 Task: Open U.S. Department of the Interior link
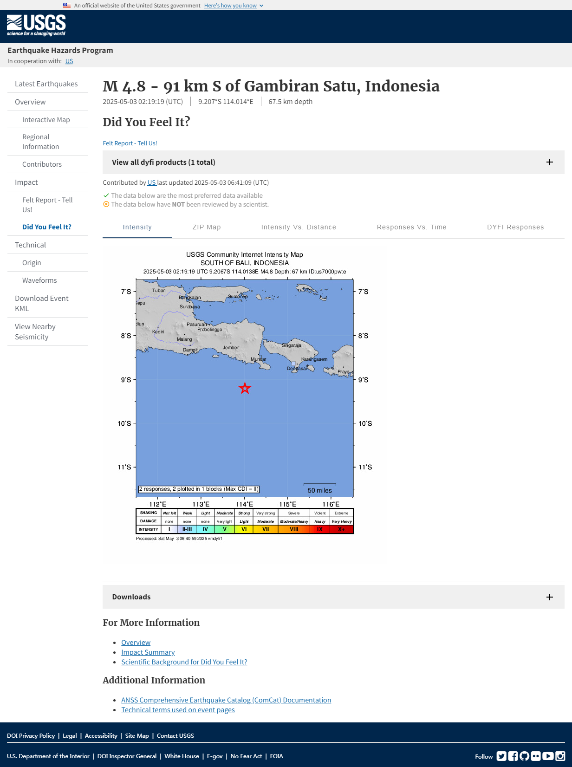pyautogui.click(x=48, y=756)
